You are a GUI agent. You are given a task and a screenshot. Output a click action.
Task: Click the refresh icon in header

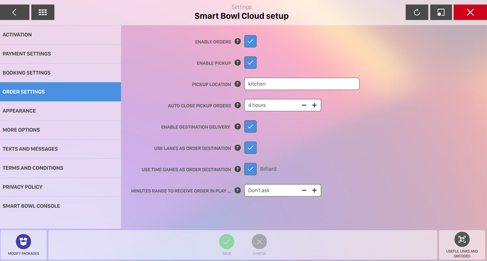coord(417,12)
